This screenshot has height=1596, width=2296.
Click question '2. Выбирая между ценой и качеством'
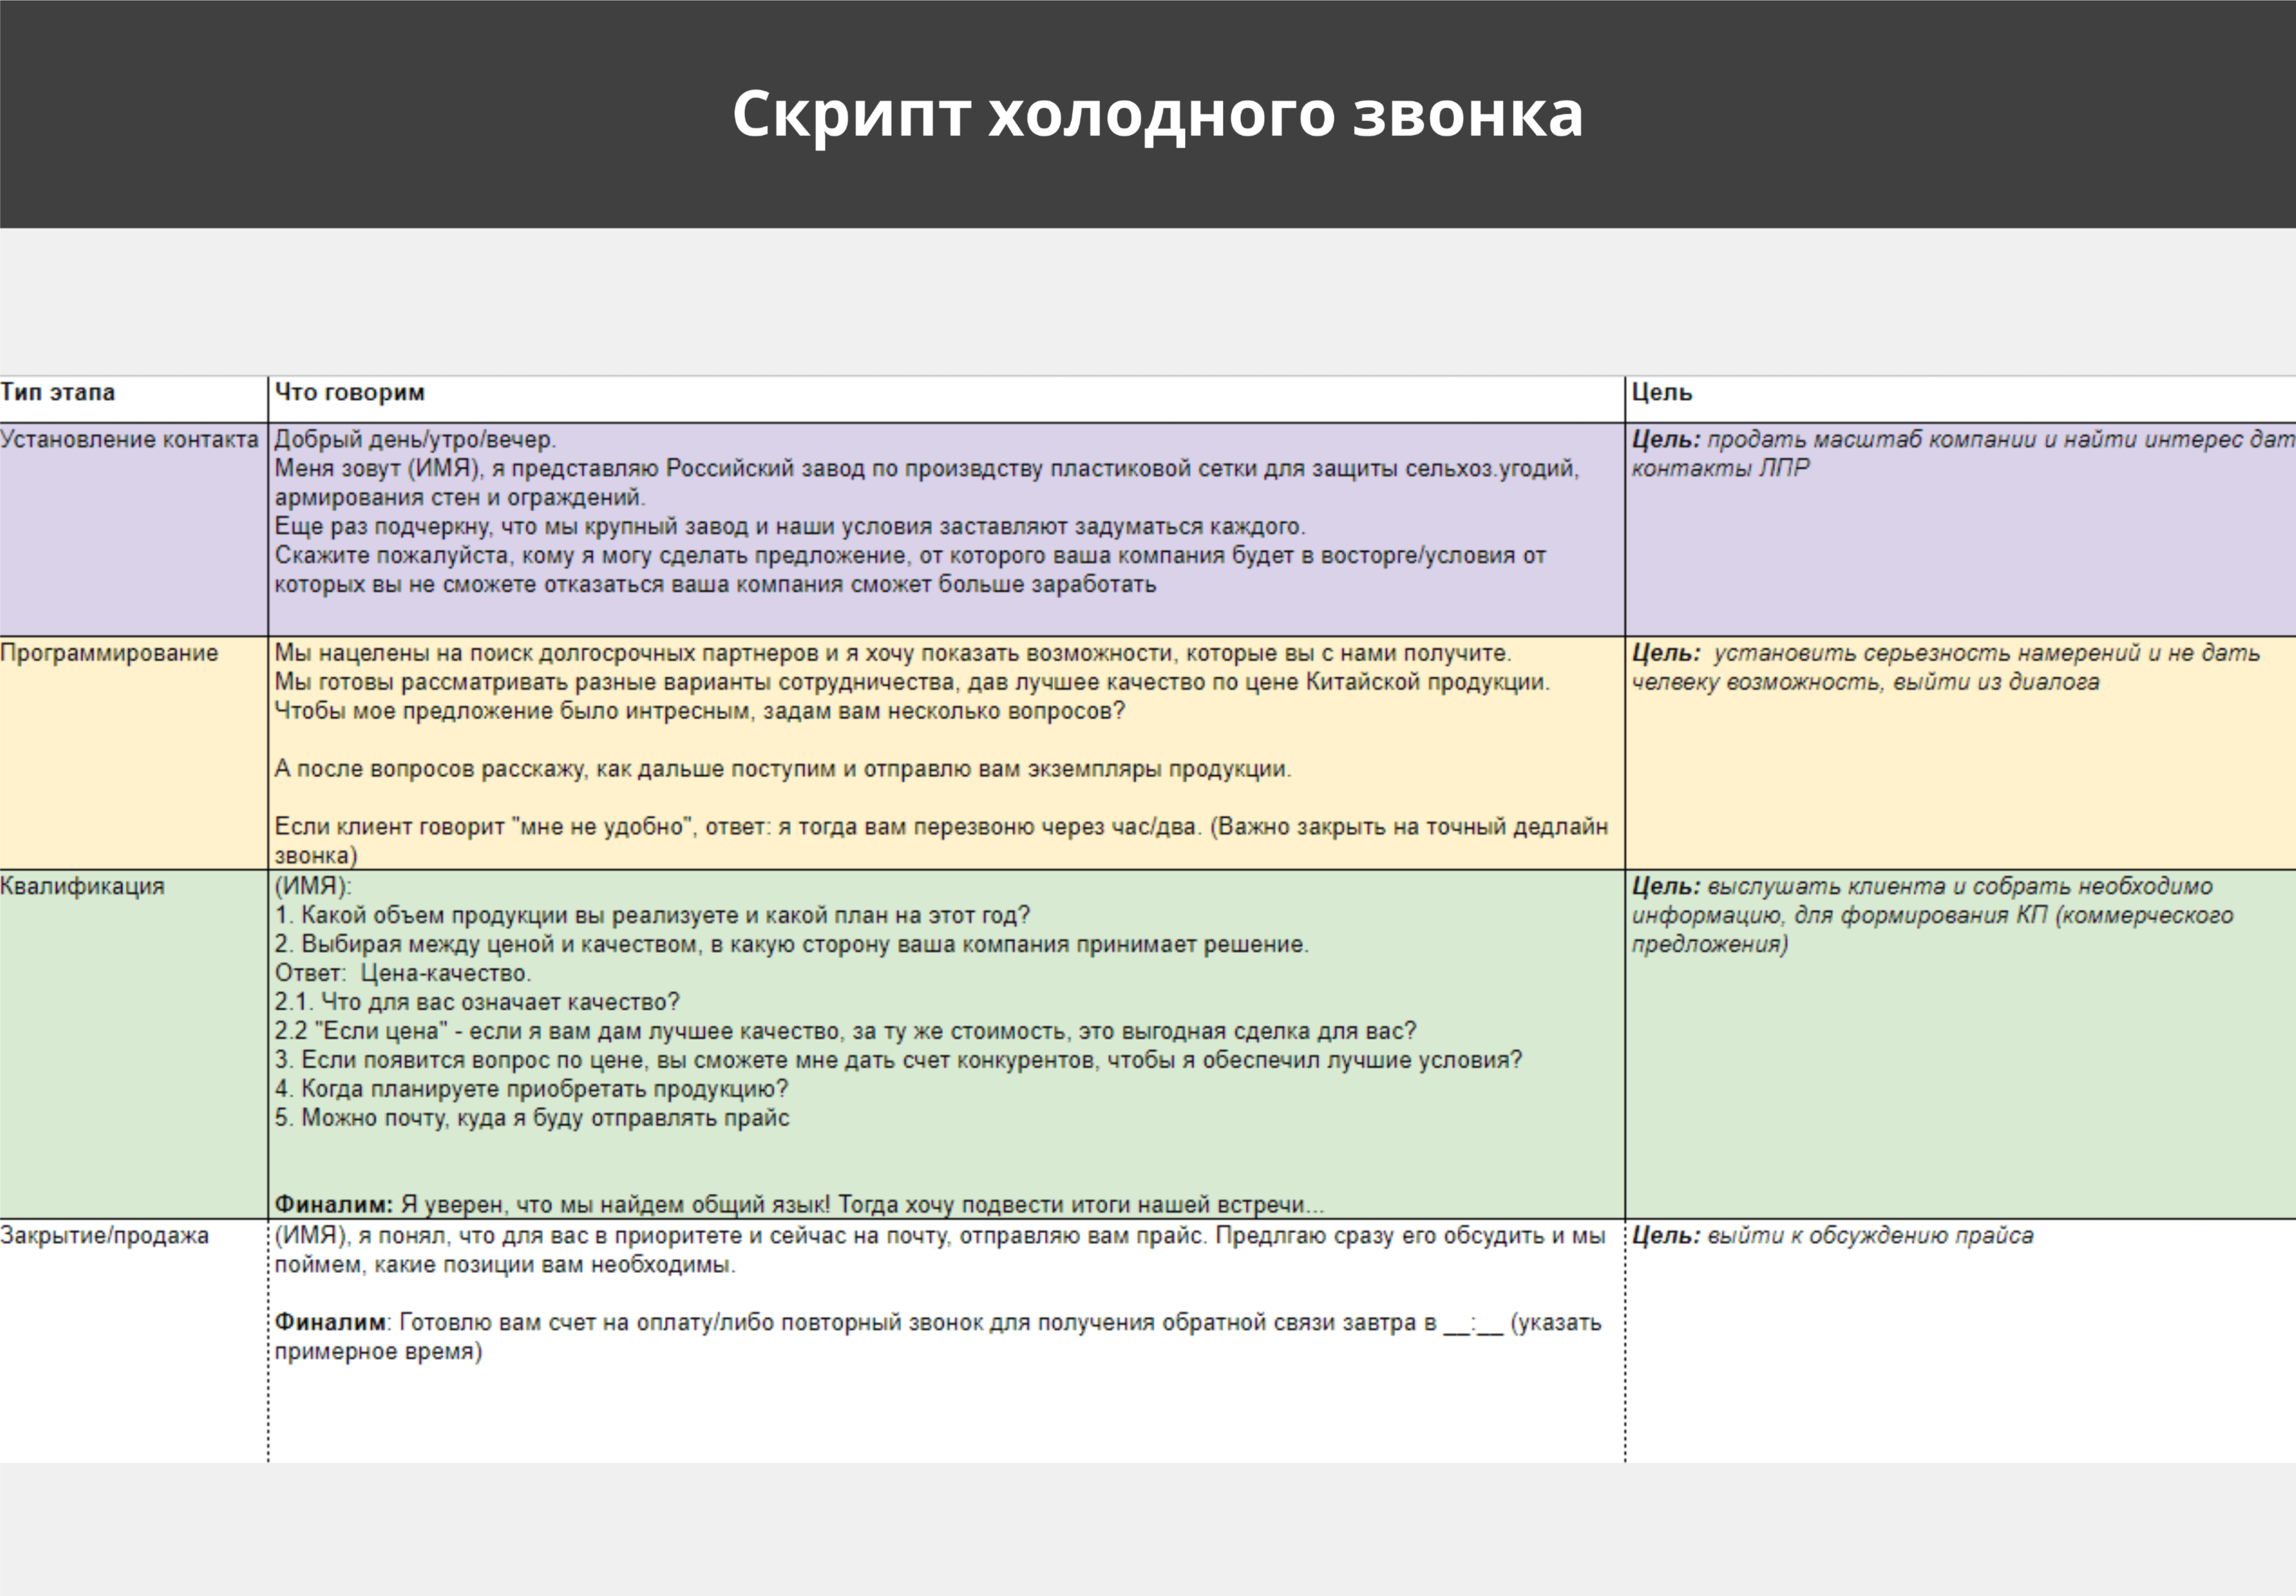click(x=791, y=944)
